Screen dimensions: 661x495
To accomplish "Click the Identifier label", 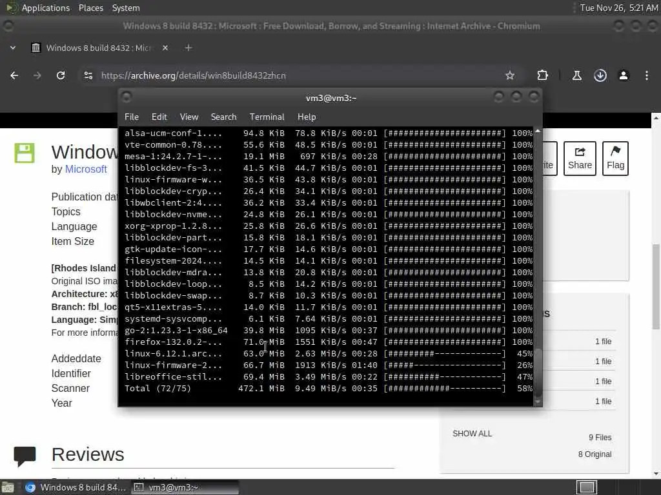I will (x=71, y=373).
